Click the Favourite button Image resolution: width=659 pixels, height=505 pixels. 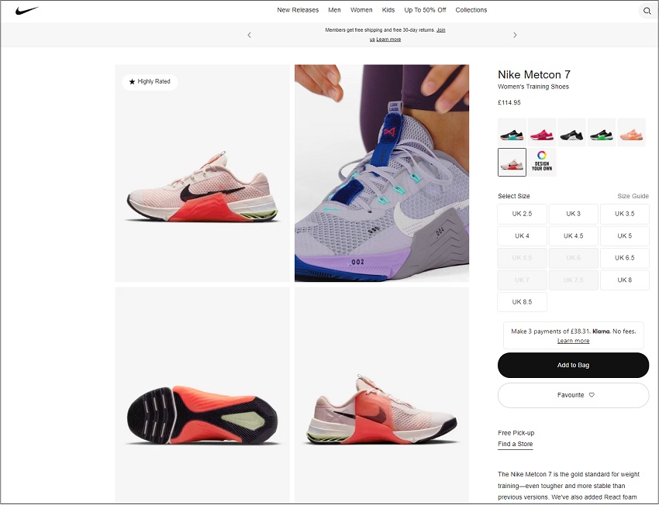[x=573, y=395]
